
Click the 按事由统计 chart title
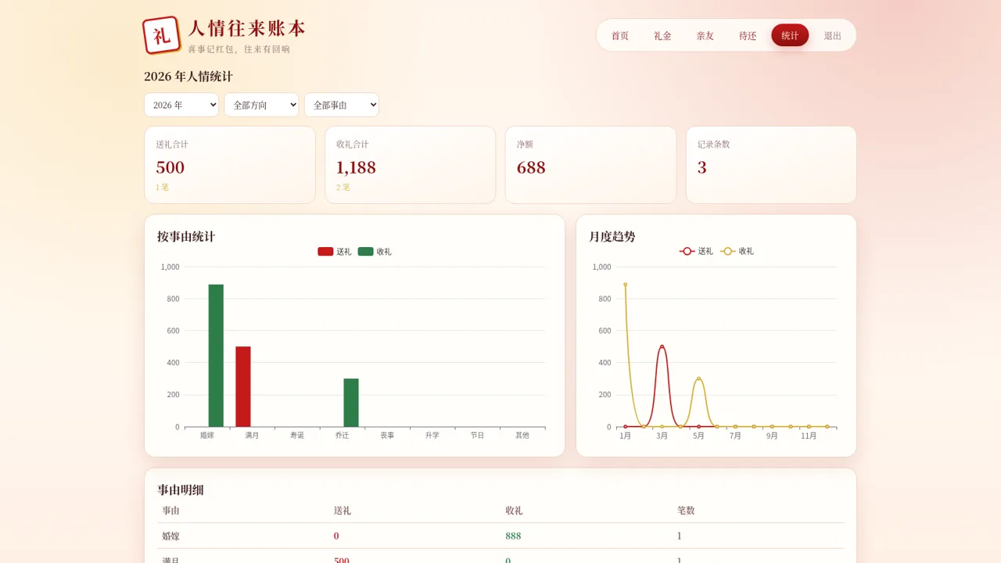(x=186, y=236)
